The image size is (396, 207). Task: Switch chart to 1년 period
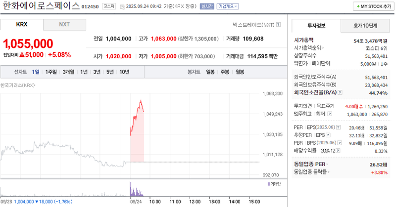[x=84, y=72]
